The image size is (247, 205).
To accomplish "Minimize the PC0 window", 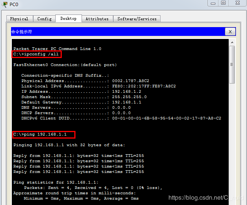I will (213, 3).
